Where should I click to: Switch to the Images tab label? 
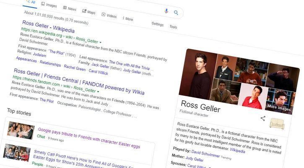[x=51, y=5]
